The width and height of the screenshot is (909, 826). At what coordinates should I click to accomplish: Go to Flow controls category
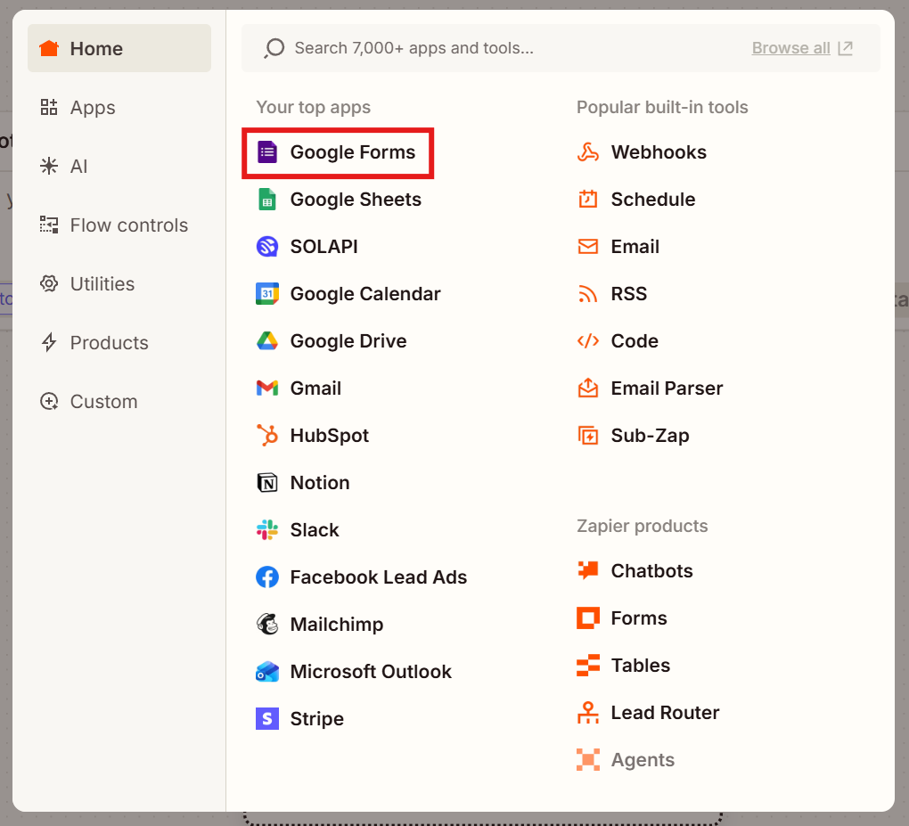pyautogui.click(x=128, y=225)
